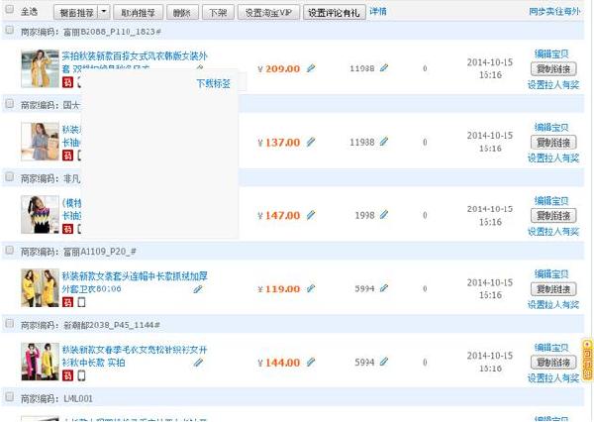Screen dimensions: 594x422
Task: Click orange floating widget on right edge
Action: pos(587,359)
